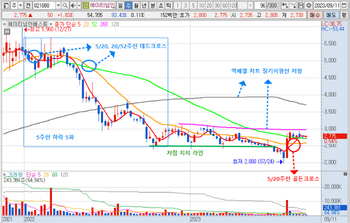
Task: Select interval button 60
Action: tap(225, 5)
